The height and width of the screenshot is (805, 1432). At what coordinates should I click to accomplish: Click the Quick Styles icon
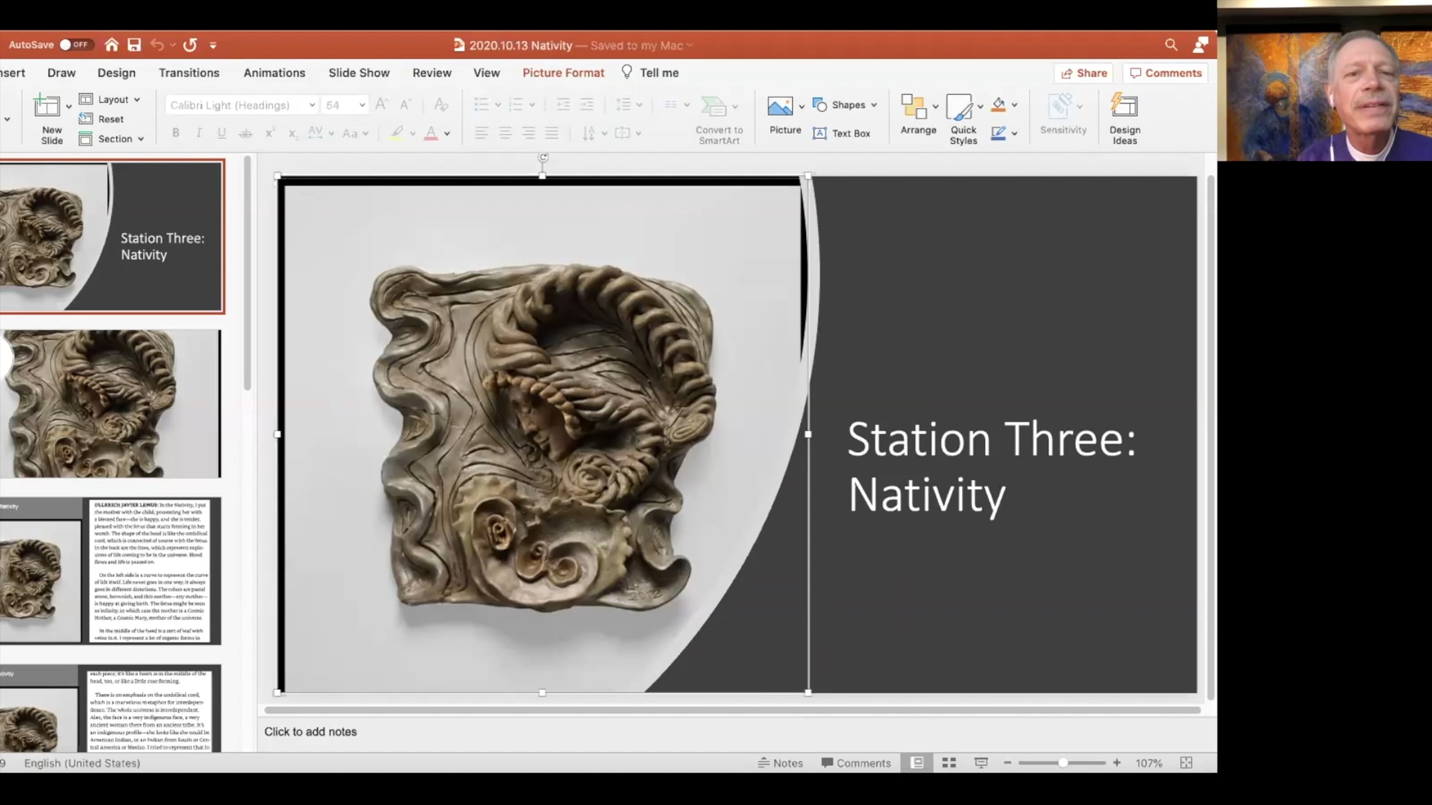click(962, 119)
